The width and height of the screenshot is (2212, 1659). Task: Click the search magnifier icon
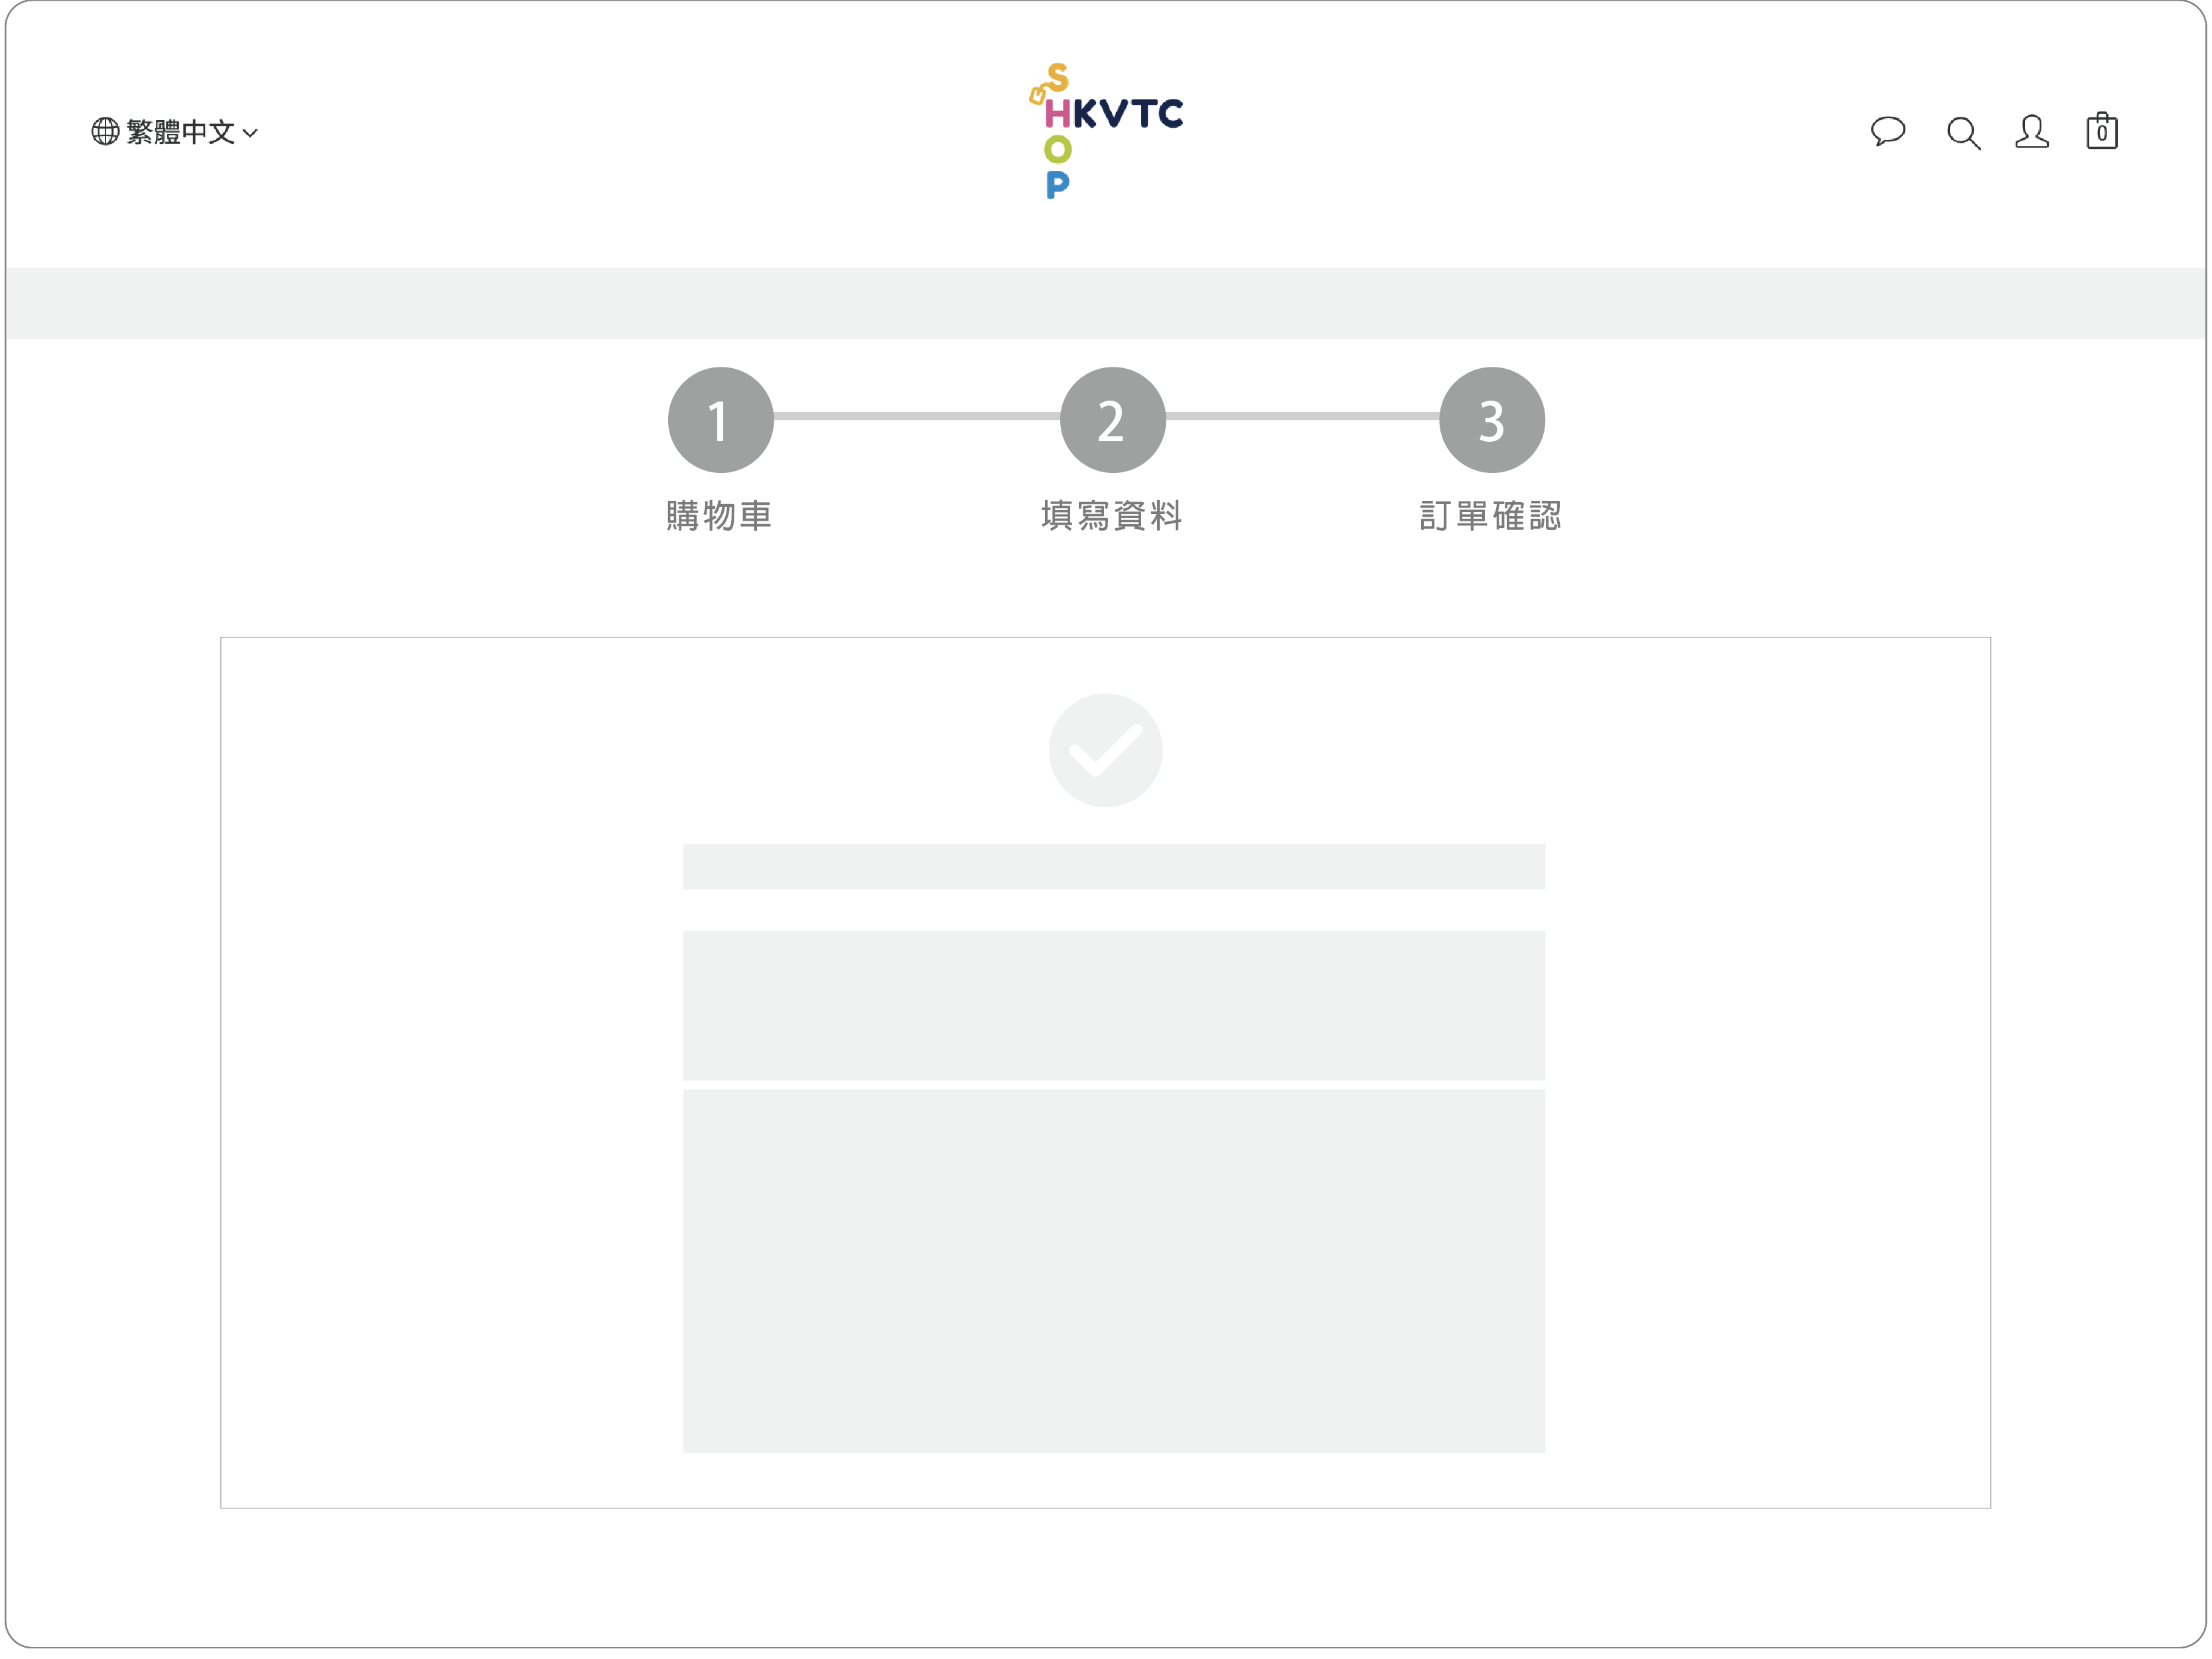(1962, 132)
